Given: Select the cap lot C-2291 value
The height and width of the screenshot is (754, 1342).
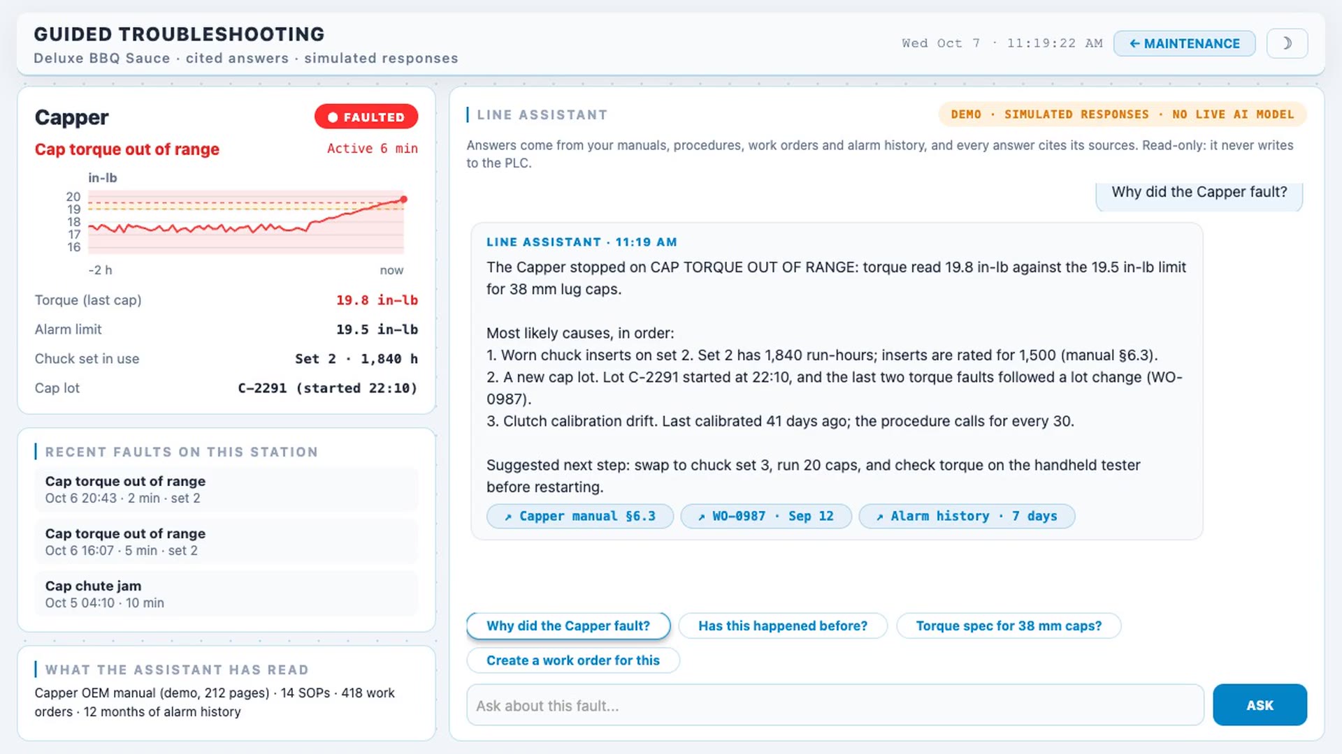Looking at the screenshot, I should coord(328,388).
